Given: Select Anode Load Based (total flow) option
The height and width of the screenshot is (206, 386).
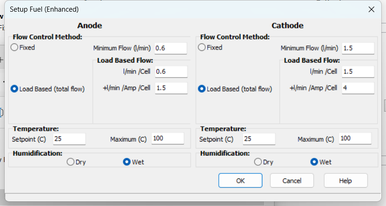Looking at the screenshot, I should pyautogui.click(x=15, y=89).
